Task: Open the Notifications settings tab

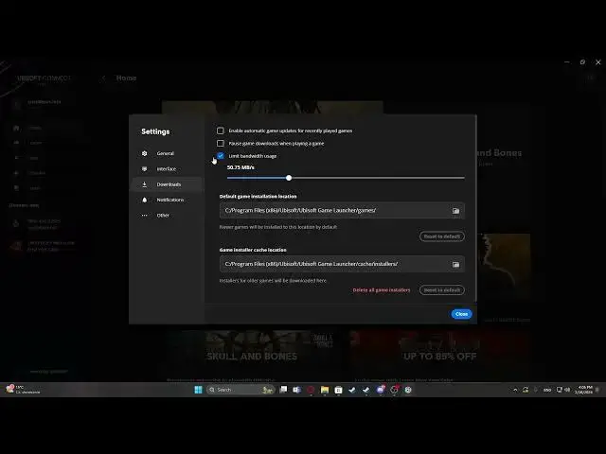Action: (167, 200)
